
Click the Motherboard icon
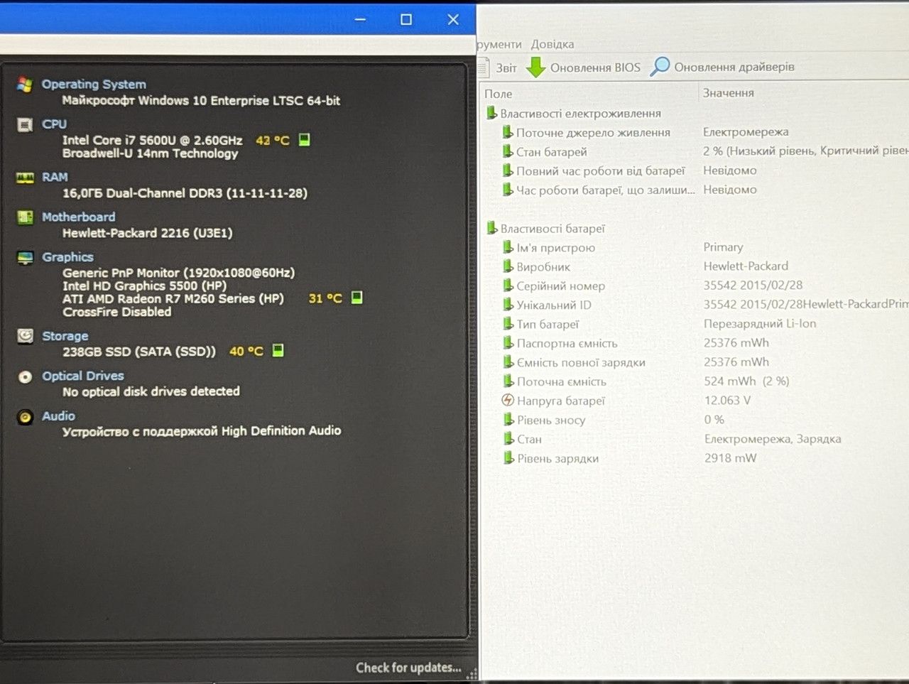[25, 217]
